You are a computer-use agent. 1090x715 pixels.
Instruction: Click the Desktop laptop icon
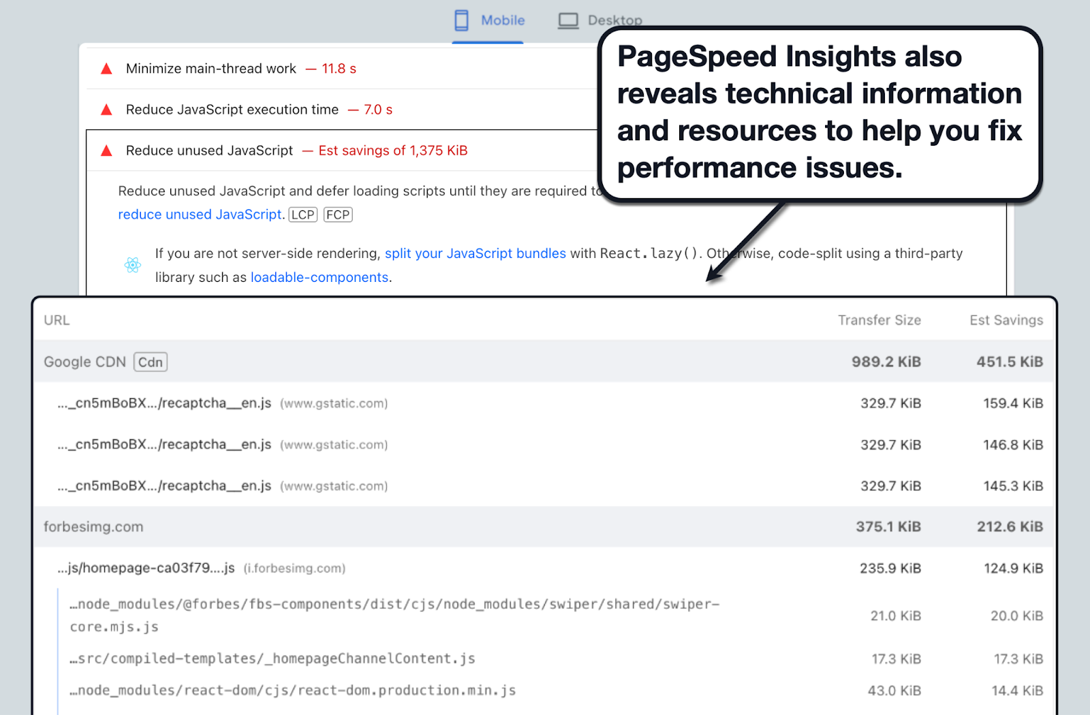click(568, 20)
